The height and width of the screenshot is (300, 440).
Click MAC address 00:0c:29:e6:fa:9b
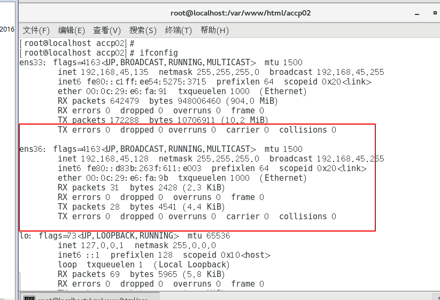click(127, 178)
